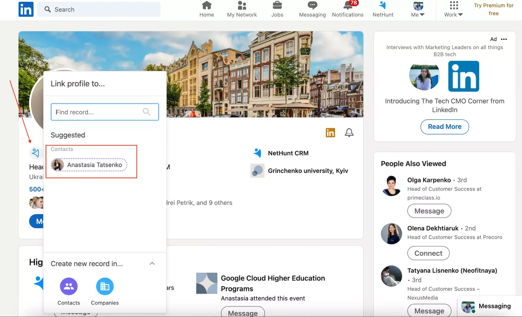
Task: Collapse the Create new record in section
Action: pos(152,264)
